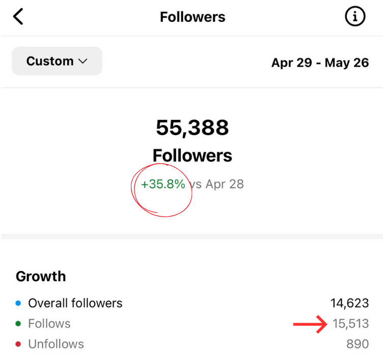
Task: Tap the 55,388 follower count
Action: coord(193,128)
